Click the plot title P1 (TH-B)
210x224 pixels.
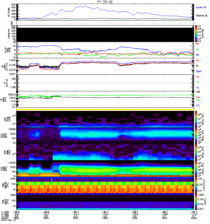click(x=105, y=2)
